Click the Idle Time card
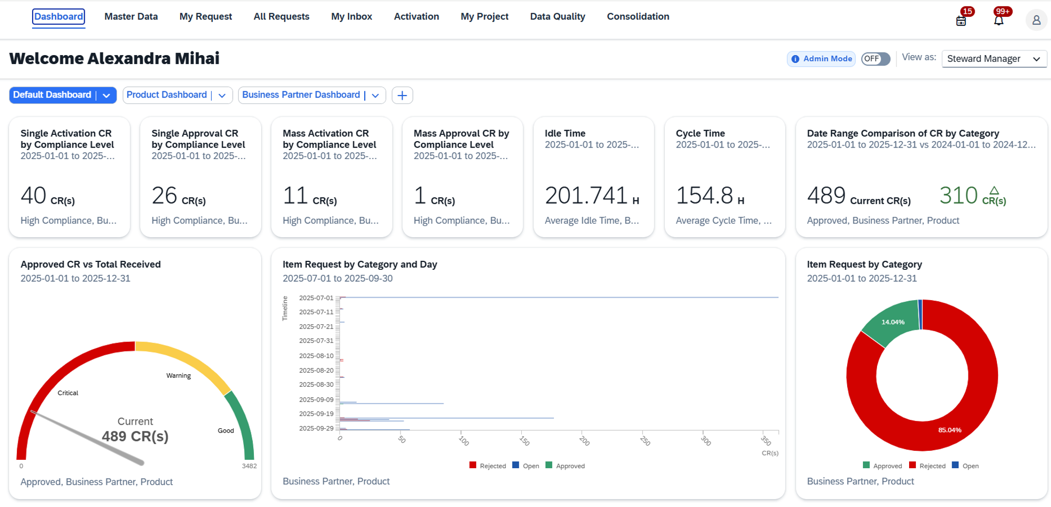 pos(593,177)
